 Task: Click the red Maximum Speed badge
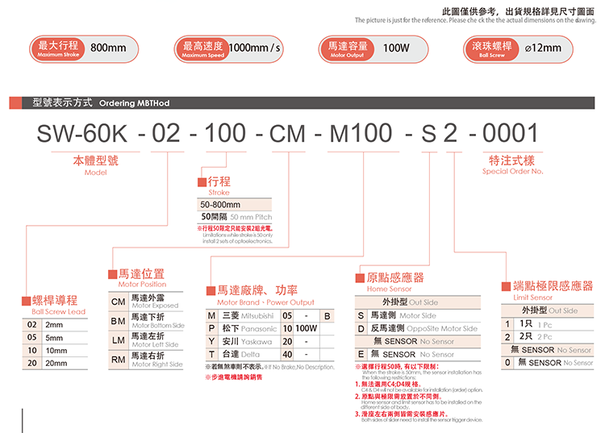coord(203,48)
